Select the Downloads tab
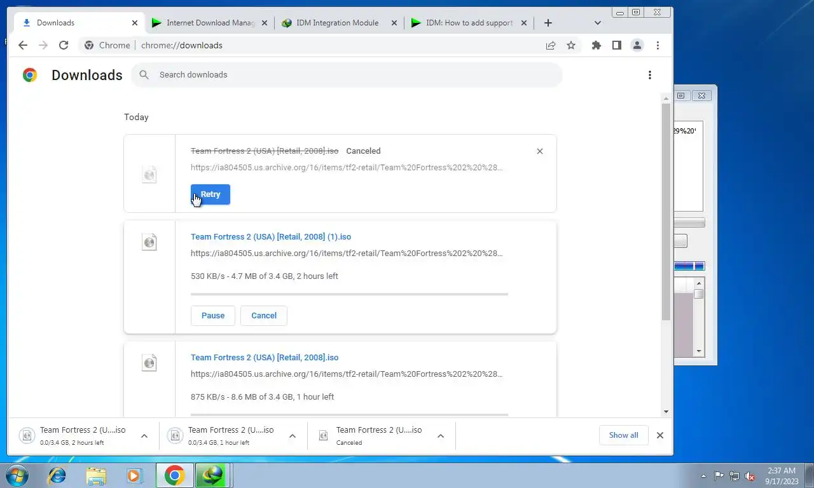Image resolution: width=814 pixels, height=488 pixels. pyautogui.click(x=79, y=23)
